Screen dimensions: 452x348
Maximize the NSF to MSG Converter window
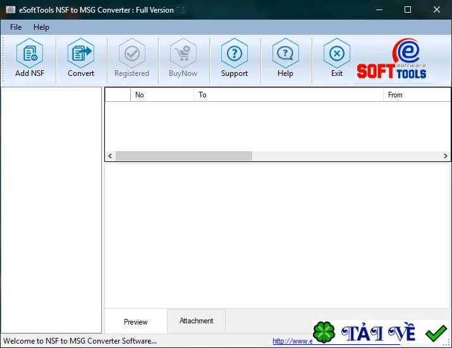coord(408,10)
